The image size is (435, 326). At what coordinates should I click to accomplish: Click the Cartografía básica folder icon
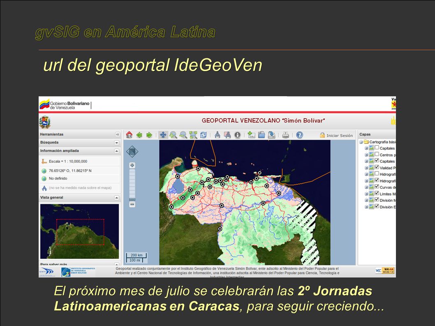[x=366, y=142]
